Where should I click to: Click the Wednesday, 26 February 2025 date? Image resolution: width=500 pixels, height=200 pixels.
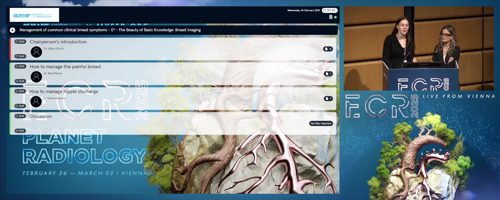click(x=303, y=10)
